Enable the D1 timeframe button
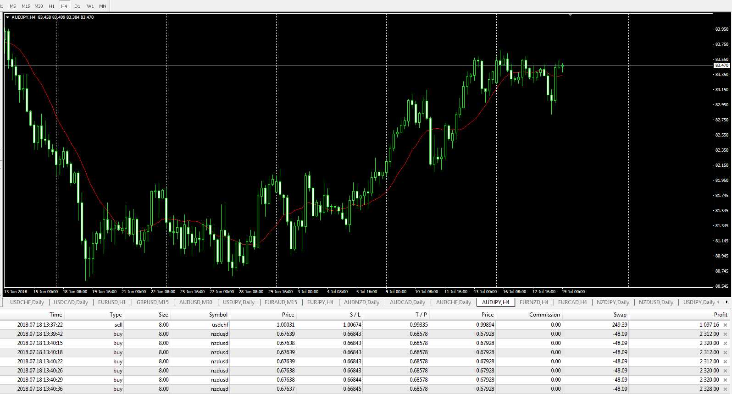The height and width of the screenshot is (394, 732). [x=77, y=6]
